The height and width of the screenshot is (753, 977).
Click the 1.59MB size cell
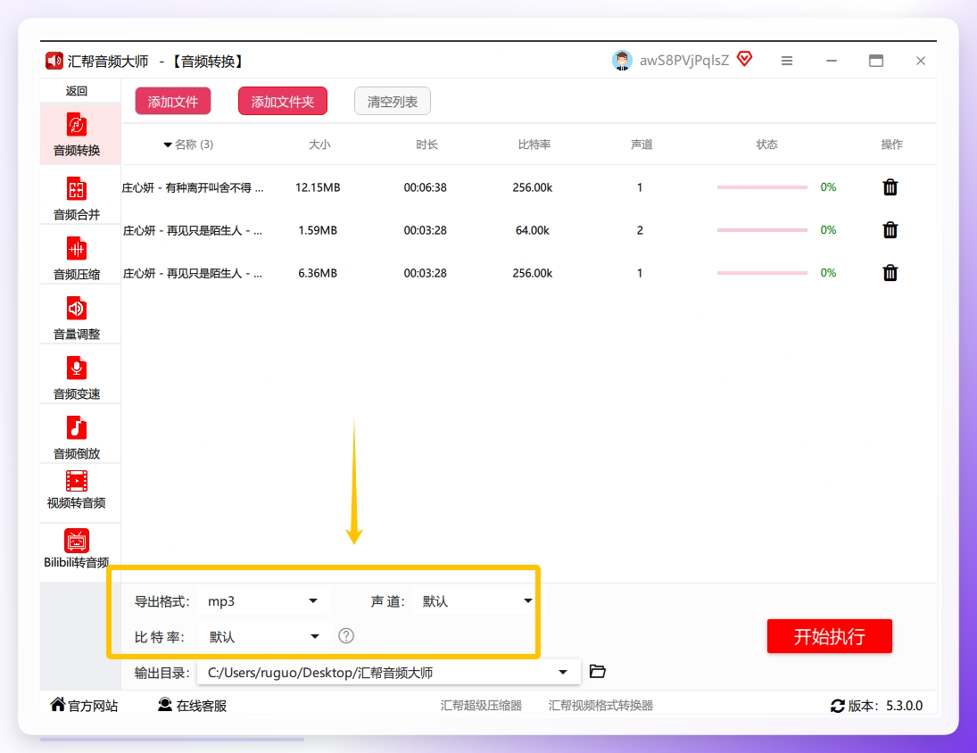(318, 230)
